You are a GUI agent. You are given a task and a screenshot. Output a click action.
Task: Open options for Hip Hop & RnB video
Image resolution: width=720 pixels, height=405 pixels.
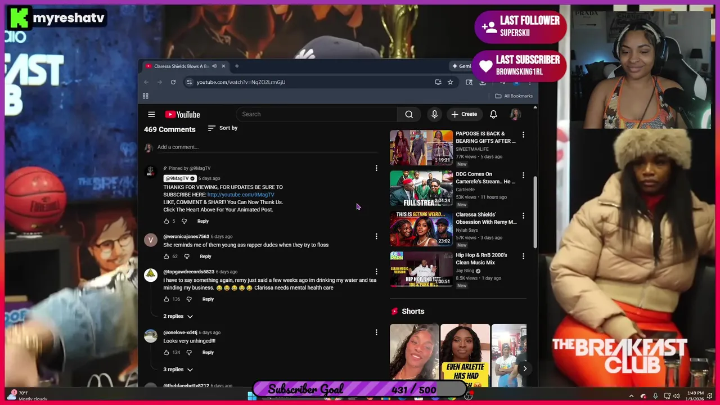pos(523,256)
